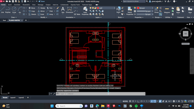Viewport: 194px width, 109px height.
Task: Click the TOP face of the ViewCube
Action: 185,34
